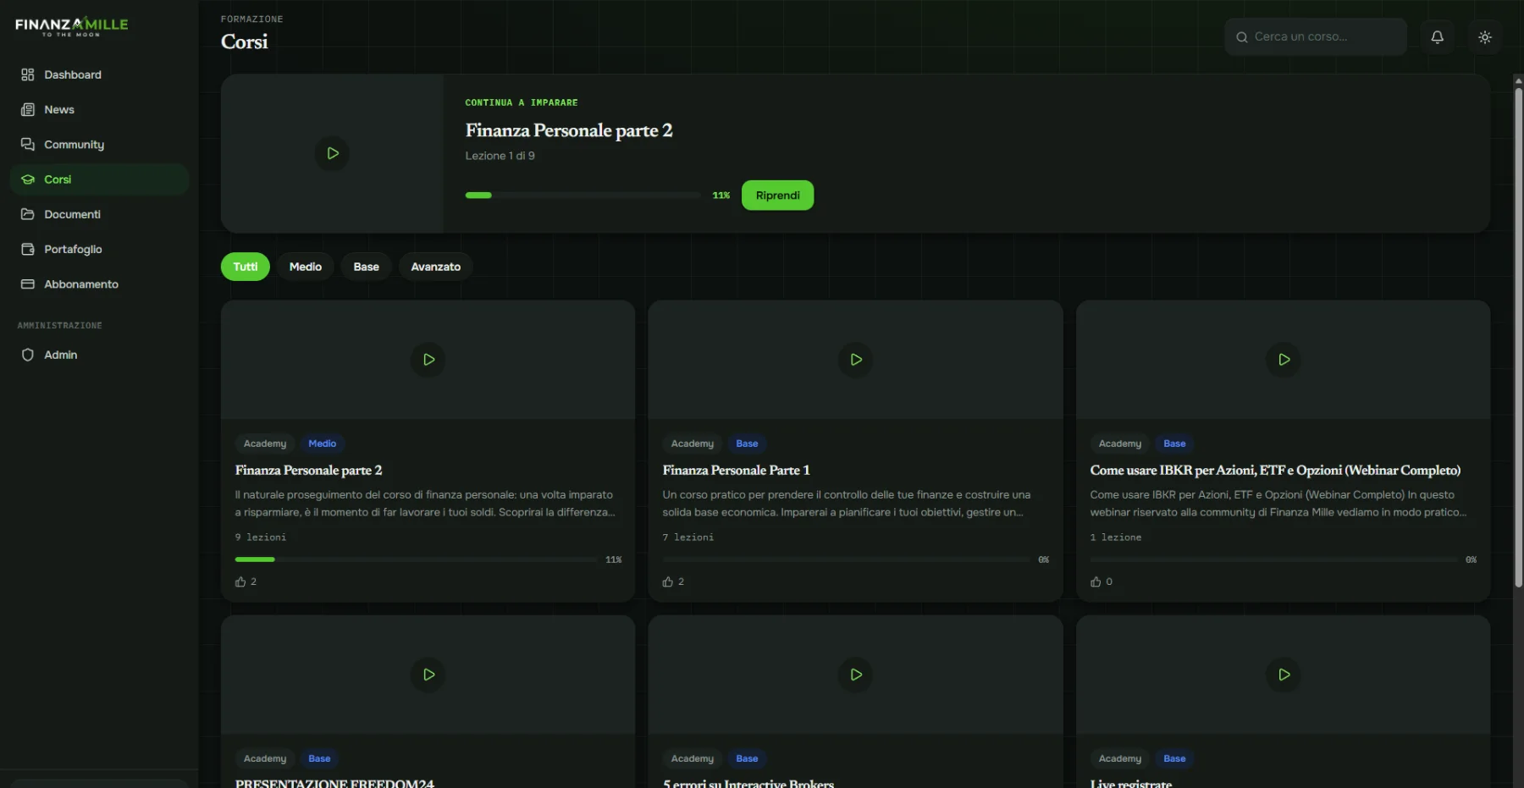Like the Finanza Personale parte 2 course

tap(246, 581)
